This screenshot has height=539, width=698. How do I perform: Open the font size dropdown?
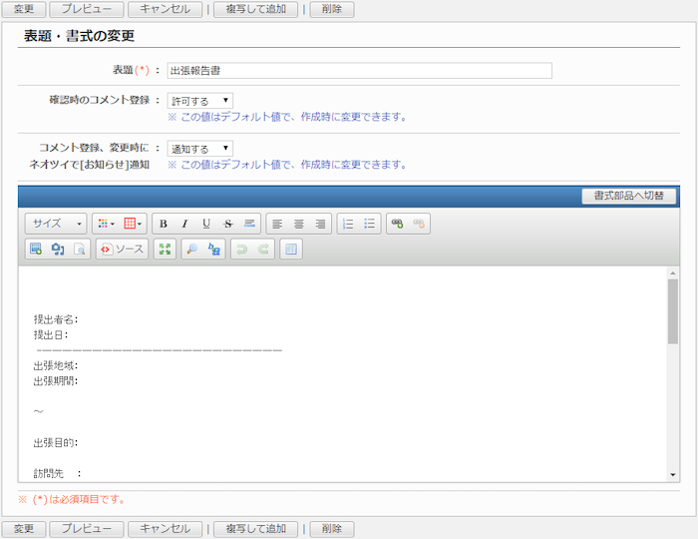56,224
